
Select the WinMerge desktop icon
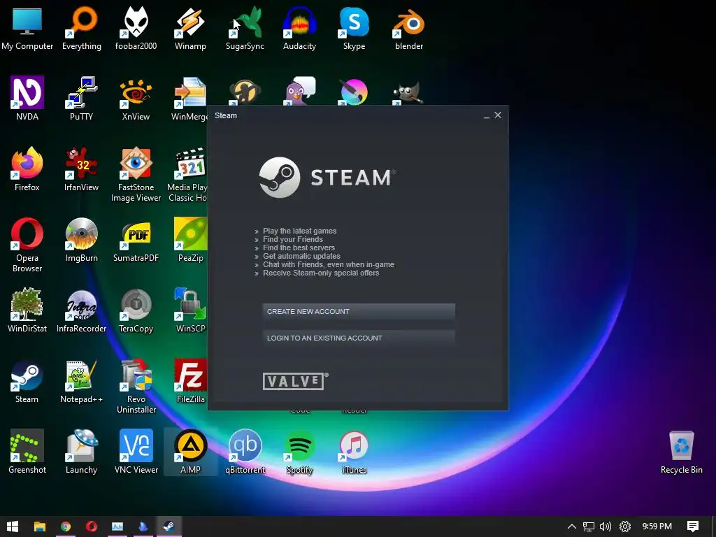[x=190, y=99]
